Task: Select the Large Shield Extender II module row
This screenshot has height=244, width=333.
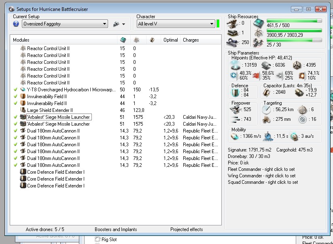Action: tap(50, 110)
